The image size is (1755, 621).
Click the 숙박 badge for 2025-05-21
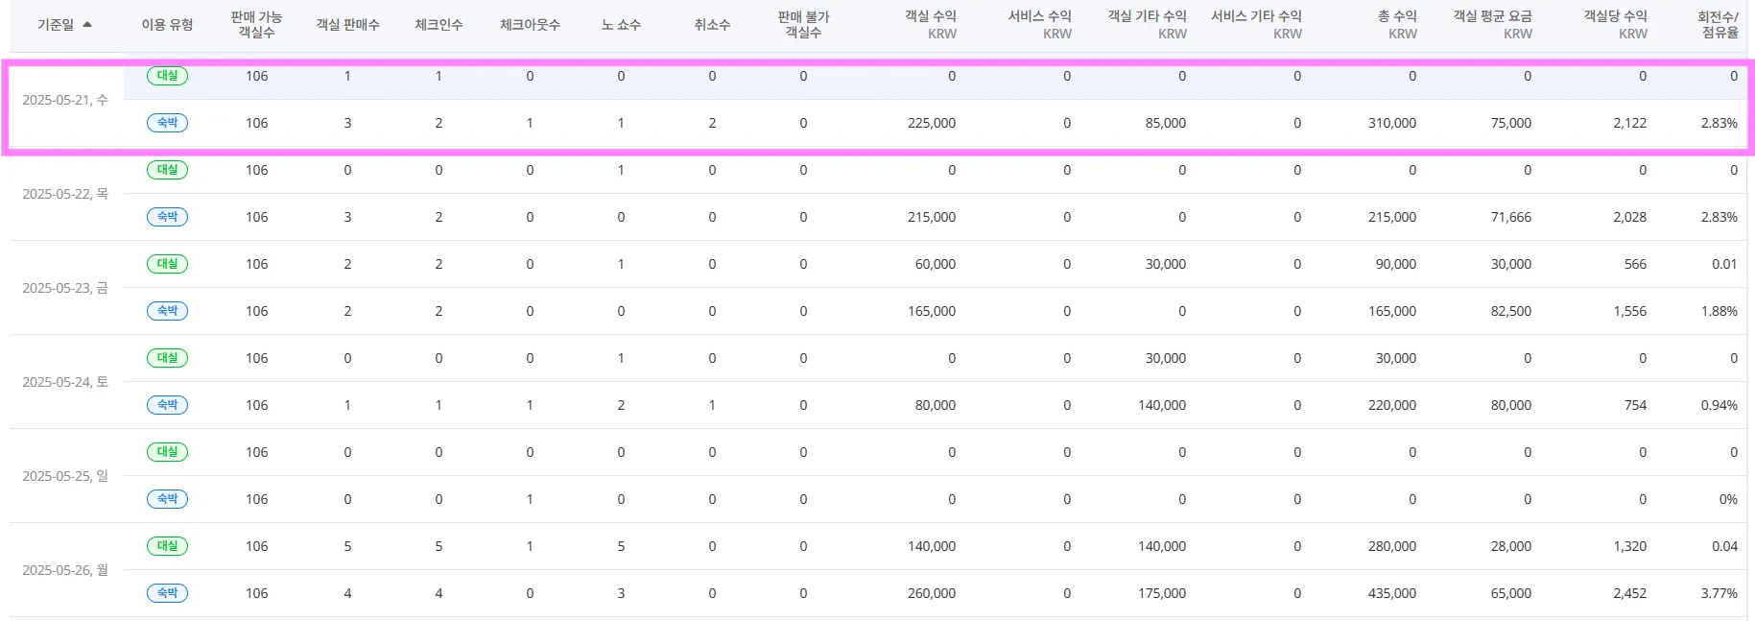tap(167, 123)
